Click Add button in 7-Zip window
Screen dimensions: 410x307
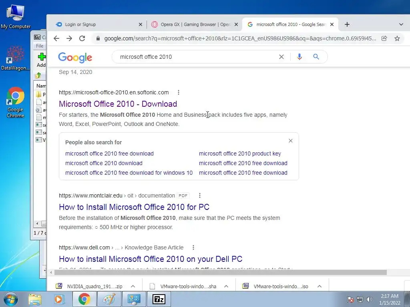point(41,60)
